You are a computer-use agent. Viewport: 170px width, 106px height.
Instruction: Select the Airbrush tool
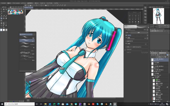tap(1, 18)
